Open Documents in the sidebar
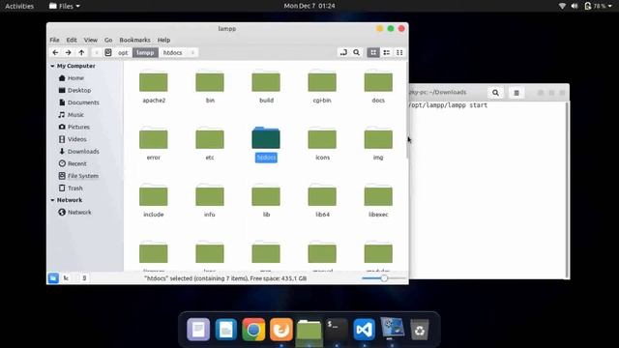Image resolution: width=619 pixels, height=348 pixels. (83, 102)
